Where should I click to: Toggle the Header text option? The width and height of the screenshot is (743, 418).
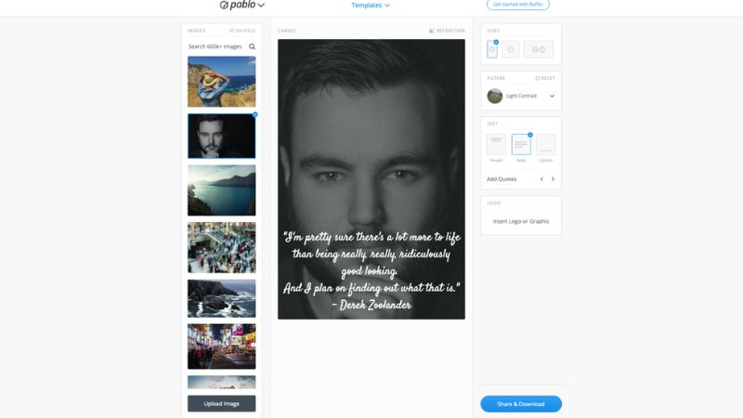[496, 145]
